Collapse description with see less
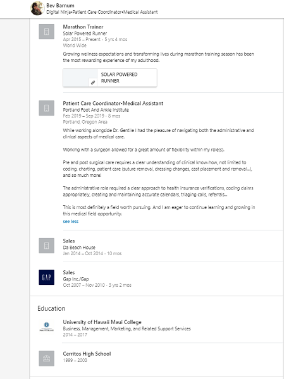The height and width of the screenshot is (379, 284). pos(71,222)
